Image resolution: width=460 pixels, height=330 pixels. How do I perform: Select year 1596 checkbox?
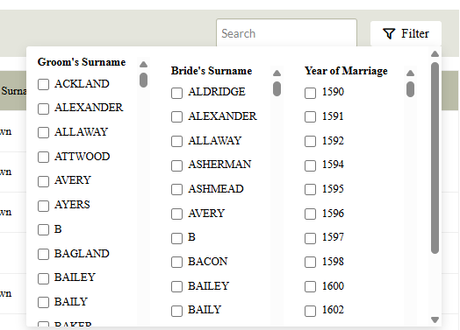pyautogui.click(x=311, y=214)
